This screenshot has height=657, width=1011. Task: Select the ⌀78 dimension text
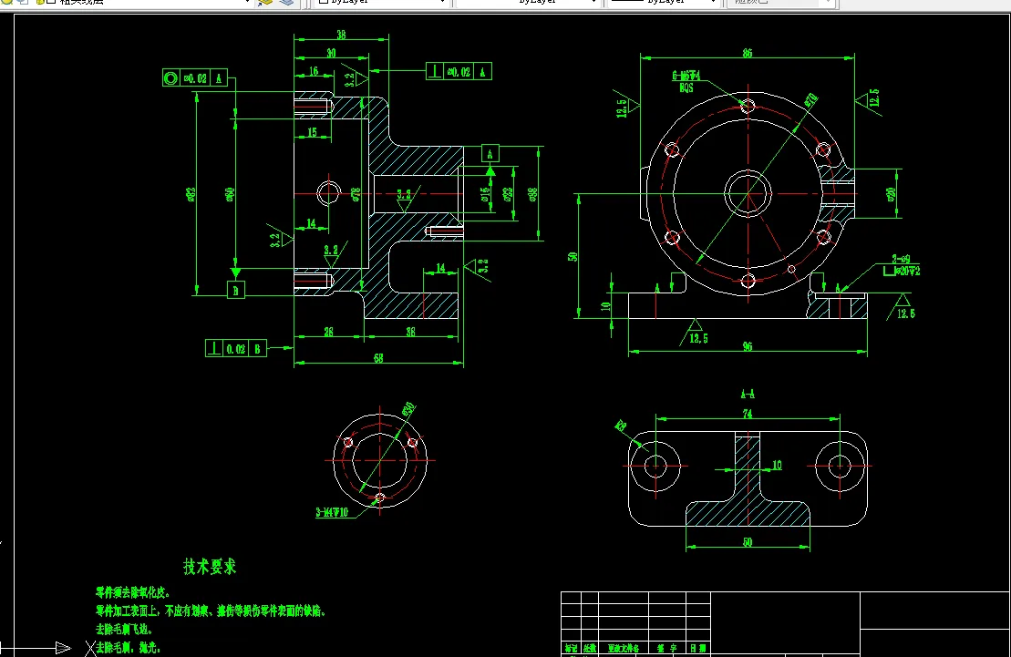click(356, 195)
